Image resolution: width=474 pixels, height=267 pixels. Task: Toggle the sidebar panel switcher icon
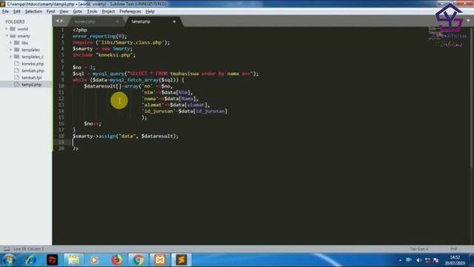pyautogui.click(x=7, y=249)
